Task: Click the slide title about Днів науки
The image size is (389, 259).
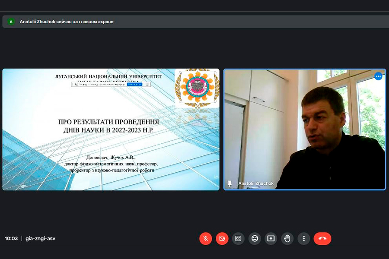Action: point(108,126)
